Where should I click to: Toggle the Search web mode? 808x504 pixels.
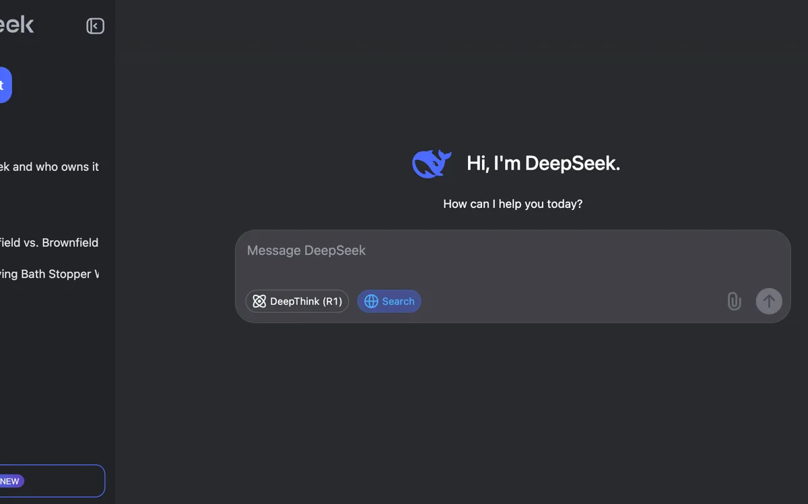pyautogui.click(x=389, y=301)
